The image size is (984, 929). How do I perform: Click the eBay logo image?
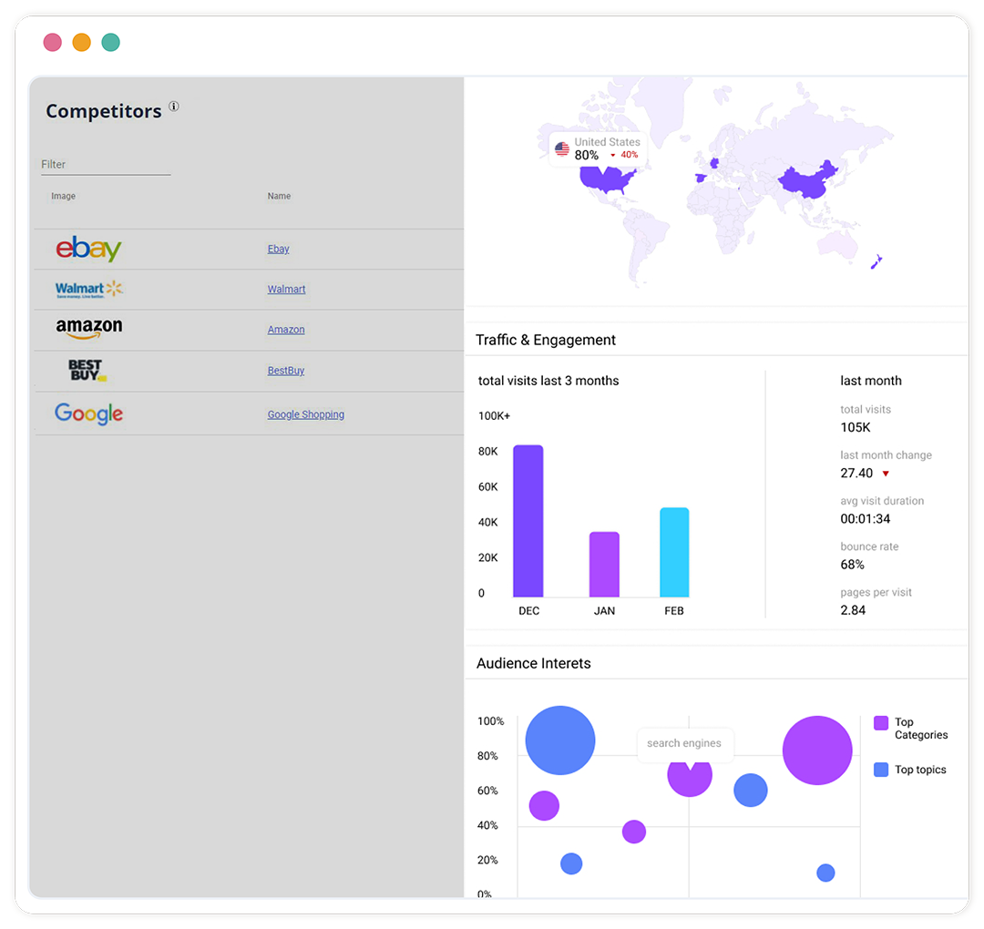(x=88, y=249)
